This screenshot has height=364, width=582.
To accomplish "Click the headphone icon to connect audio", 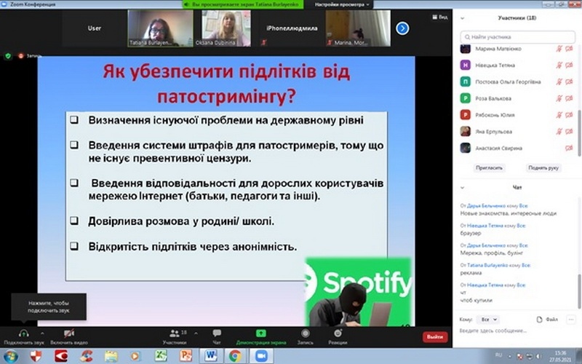I will coord(23,333).
